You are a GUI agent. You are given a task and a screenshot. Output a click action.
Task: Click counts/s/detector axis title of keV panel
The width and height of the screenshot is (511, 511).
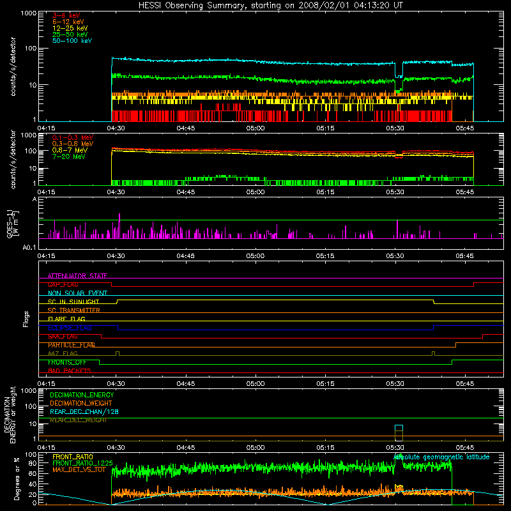[x=13, y=66]
